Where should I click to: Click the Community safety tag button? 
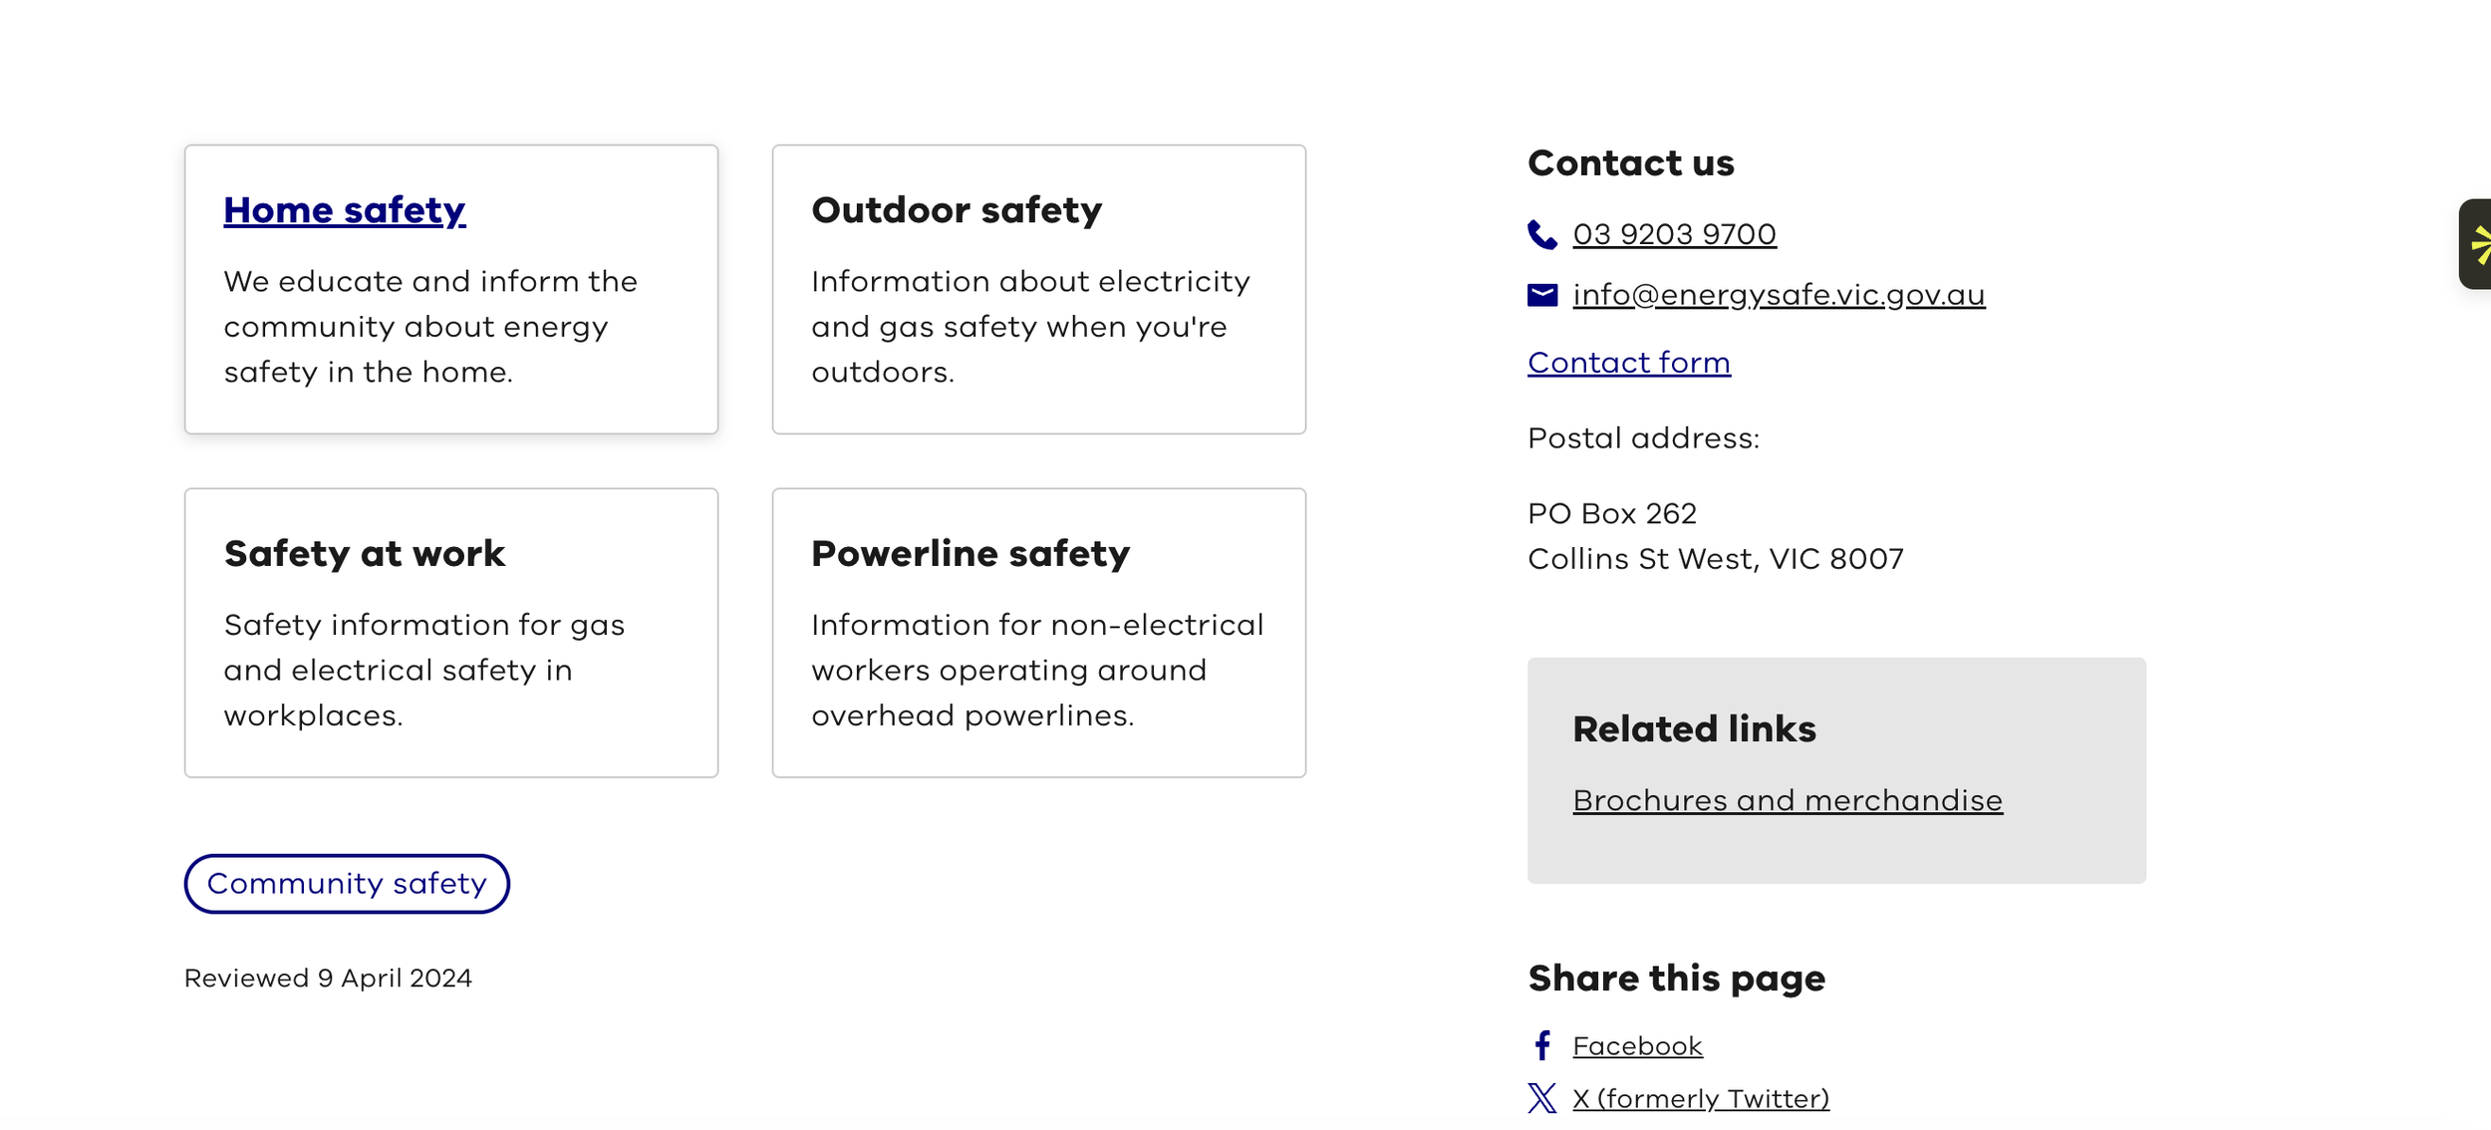[x=347, y=884]
